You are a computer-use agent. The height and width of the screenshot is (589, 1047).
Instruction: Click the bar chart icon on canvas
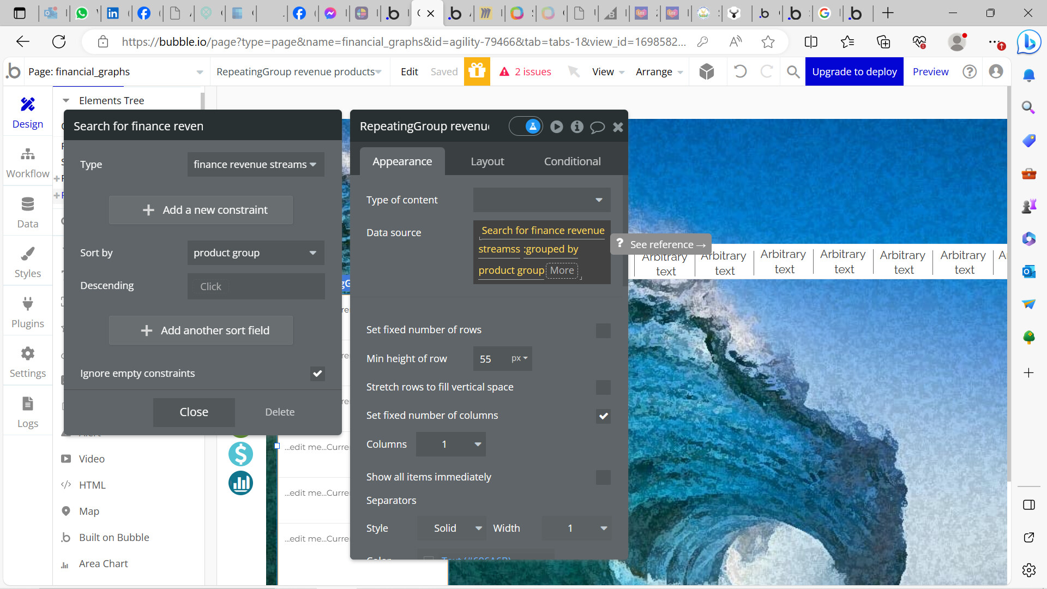click(240, 483)
